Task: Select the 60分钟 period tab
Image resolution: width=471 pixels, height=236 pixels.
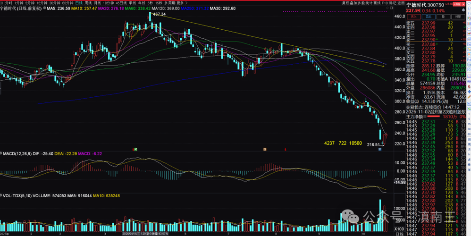Action: pyautogui.click(x=67, y=3)
